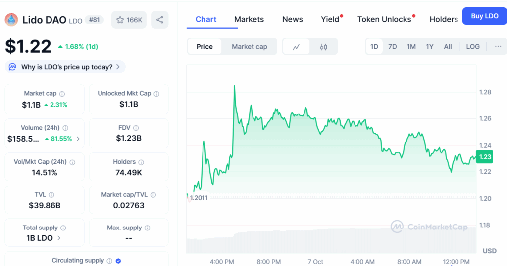Click the FDV info icon
This screenshot has height=266, width=507.
click(135, 128)
